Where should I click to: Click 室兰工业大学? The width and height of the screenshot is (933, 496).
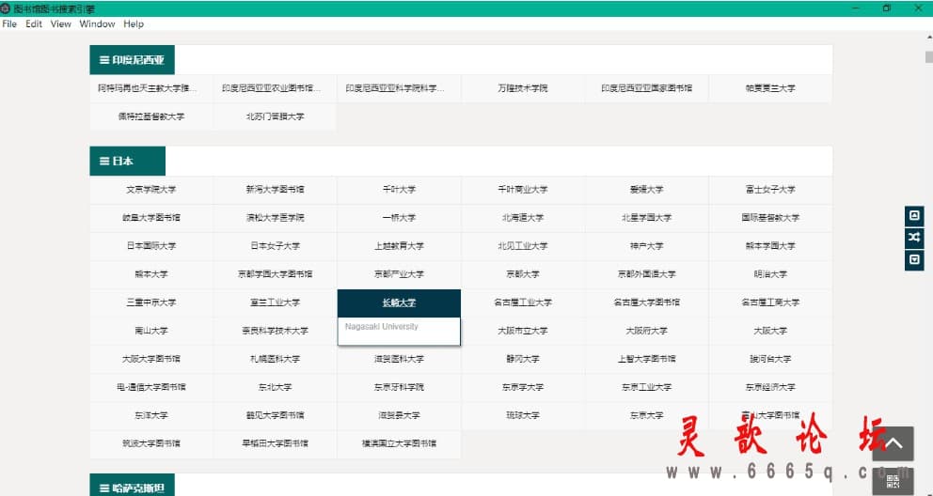point(275,302)
